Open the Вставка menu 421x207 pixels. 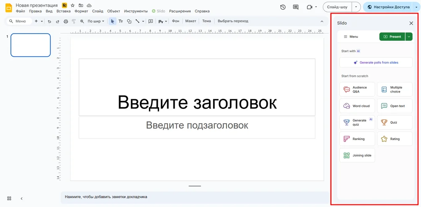(63, 11)
